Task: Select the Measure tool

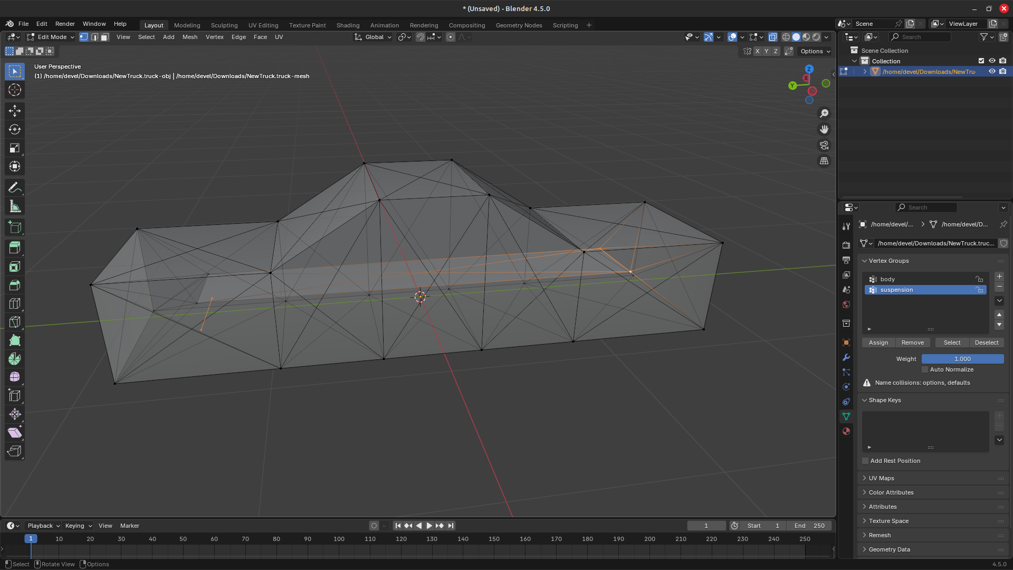Action: click(15, 207)
